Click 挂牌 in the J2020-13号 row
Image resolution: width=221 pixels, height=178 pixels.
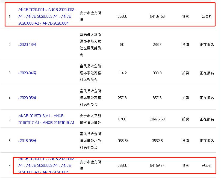[x=185, y=44]
